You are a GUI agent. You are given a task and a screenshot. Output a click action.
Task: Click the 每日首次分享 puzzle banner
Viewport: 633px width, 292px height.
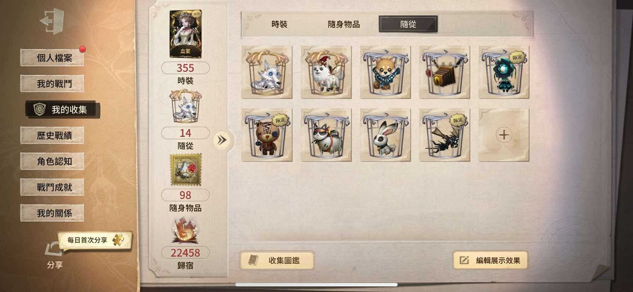click(95, 240)
